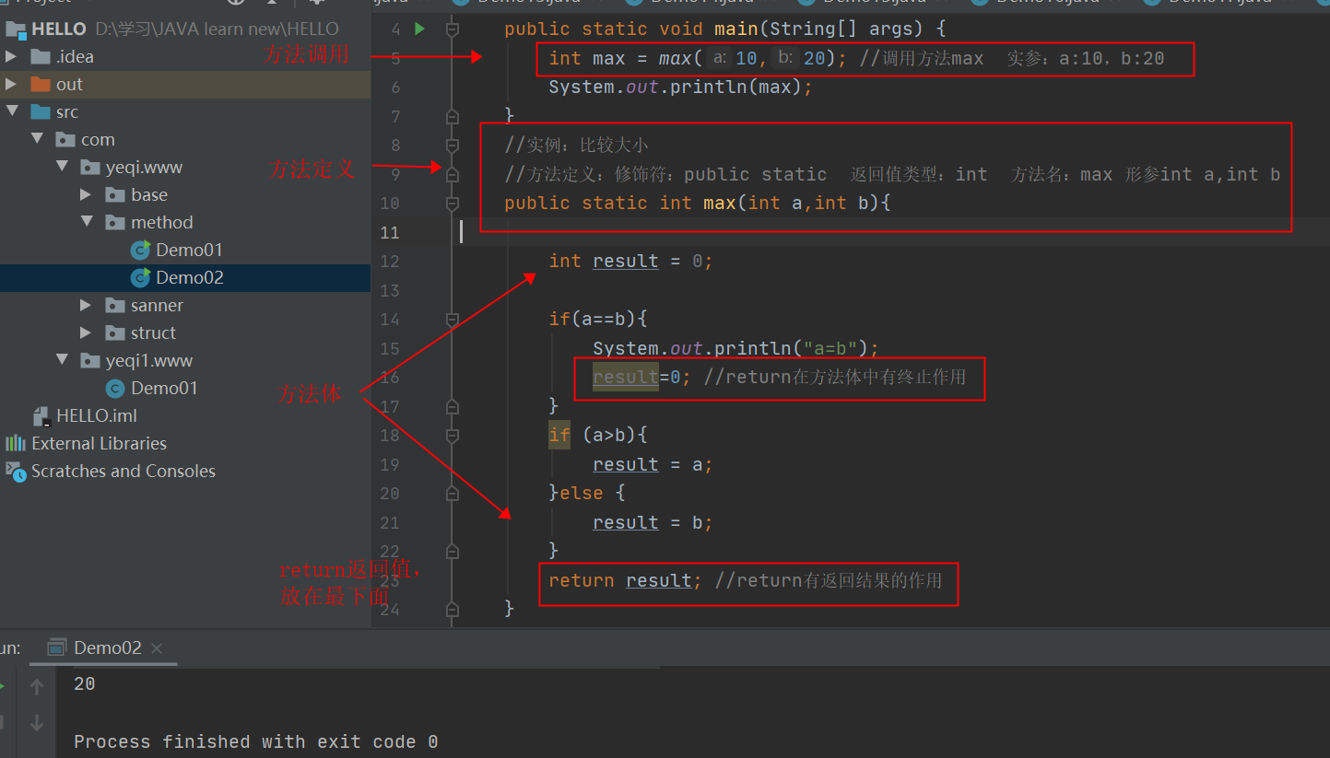
Task: Fold comment block at line 8 marker
Action: click(452, 145)
